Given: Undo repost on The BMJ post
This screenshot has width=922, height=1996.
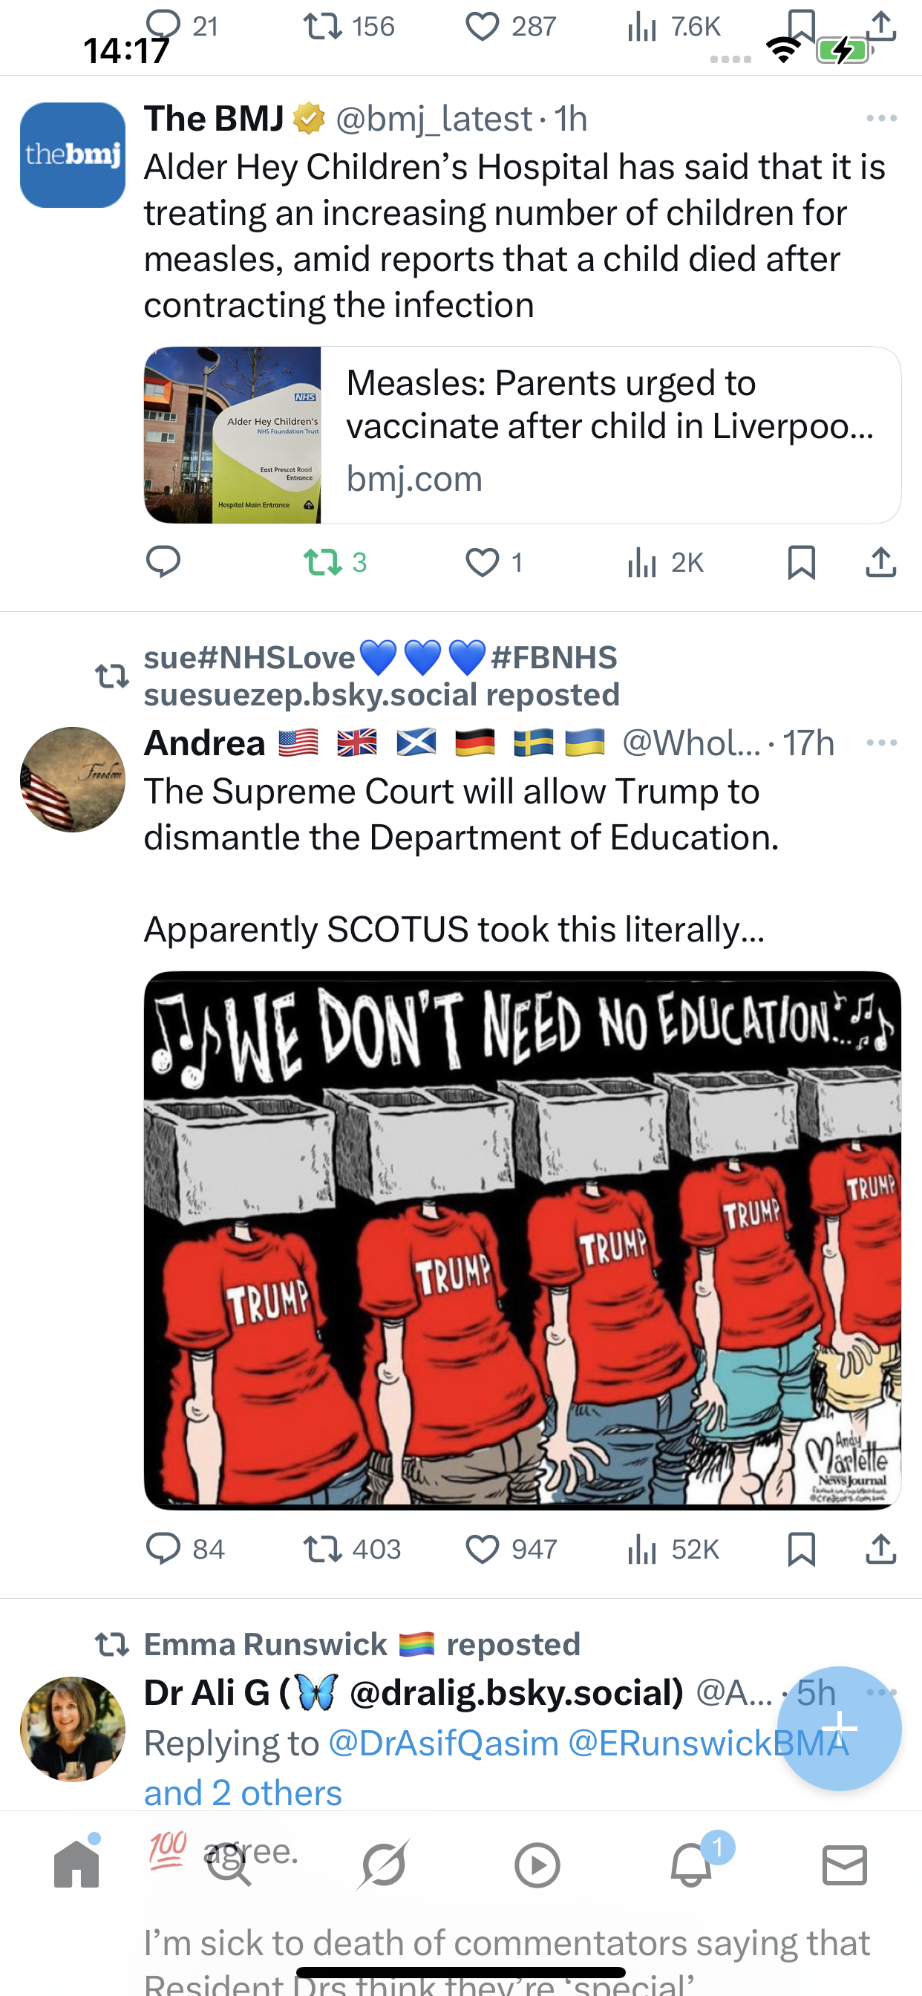Looking at the screenshot, I should click(x=335, y=562).
